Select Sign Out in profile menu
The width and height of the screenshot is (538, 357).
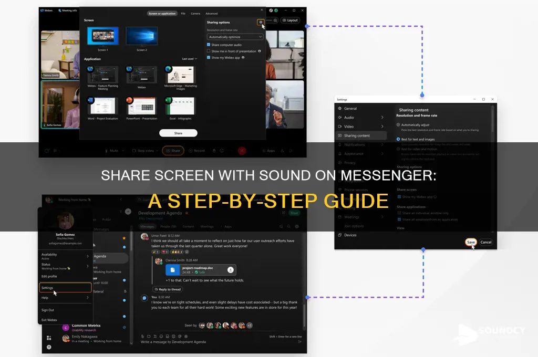[48, 310]
